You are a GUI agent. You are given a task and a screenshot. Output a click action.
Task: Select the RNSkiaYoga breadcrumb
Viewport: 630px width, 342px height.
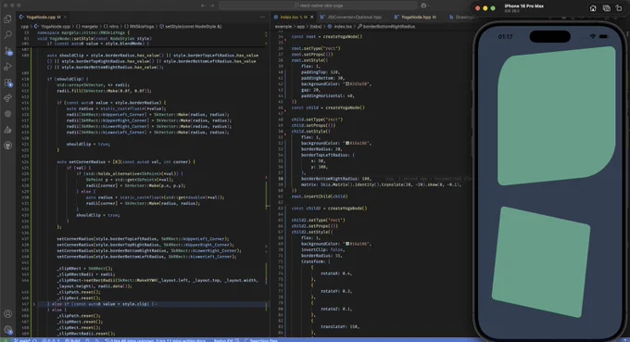click(139, 27)
